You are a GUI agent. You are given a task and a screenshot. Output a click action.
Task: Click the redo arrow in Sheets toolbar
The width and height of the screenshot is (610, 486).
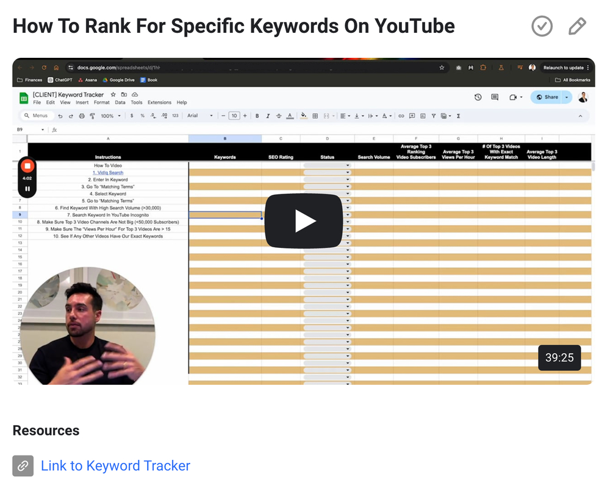click(x=71, y=116)
